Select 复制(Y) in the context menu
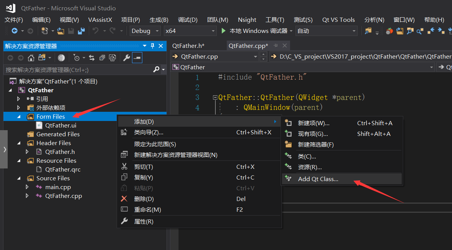 [x=199, y=178]
